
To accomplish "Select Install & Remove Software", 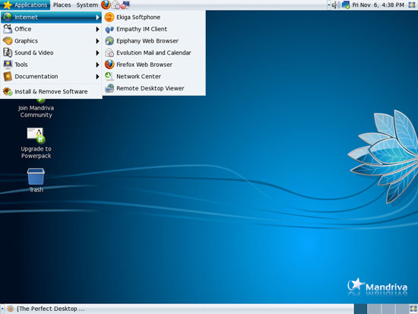I will (x=51, y=91).
